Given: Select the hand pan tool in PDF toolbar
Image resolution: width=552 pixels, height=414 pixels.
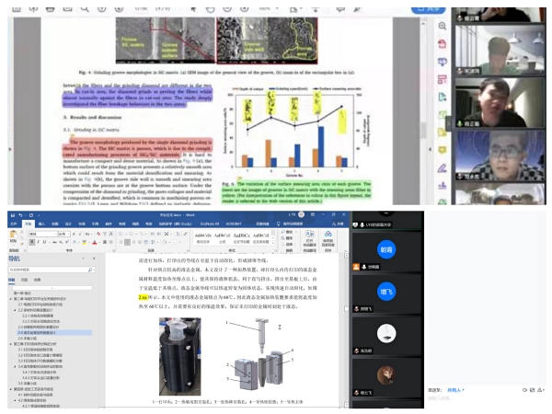Looking at the screenshot, I should pos(210,9).
